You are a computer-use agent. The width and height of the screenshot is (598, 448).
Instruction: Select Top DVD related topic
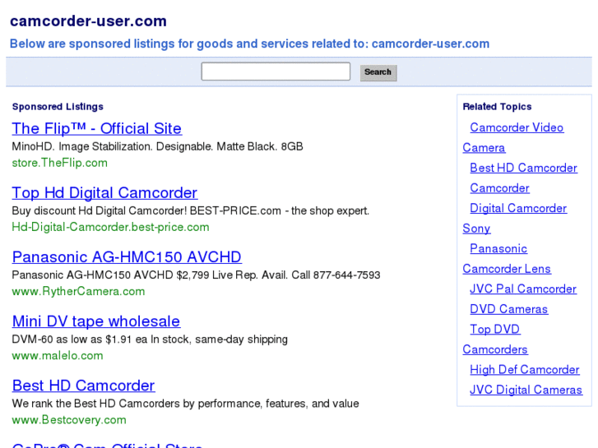pos(494,330)
